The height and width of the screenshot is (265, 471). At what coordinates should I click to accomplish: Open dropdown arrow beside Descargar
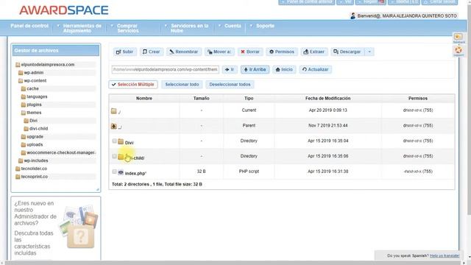pyautogui.click(x=369, y=52)
